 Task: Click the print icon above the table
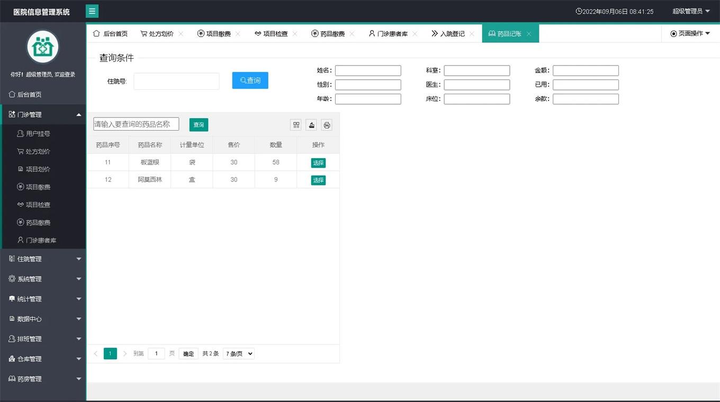[x=327, y=125]
